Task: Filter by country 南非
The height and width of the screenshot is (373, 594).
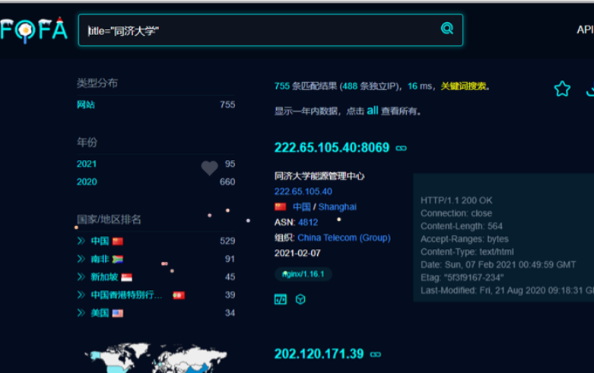Action: [100, 259]
